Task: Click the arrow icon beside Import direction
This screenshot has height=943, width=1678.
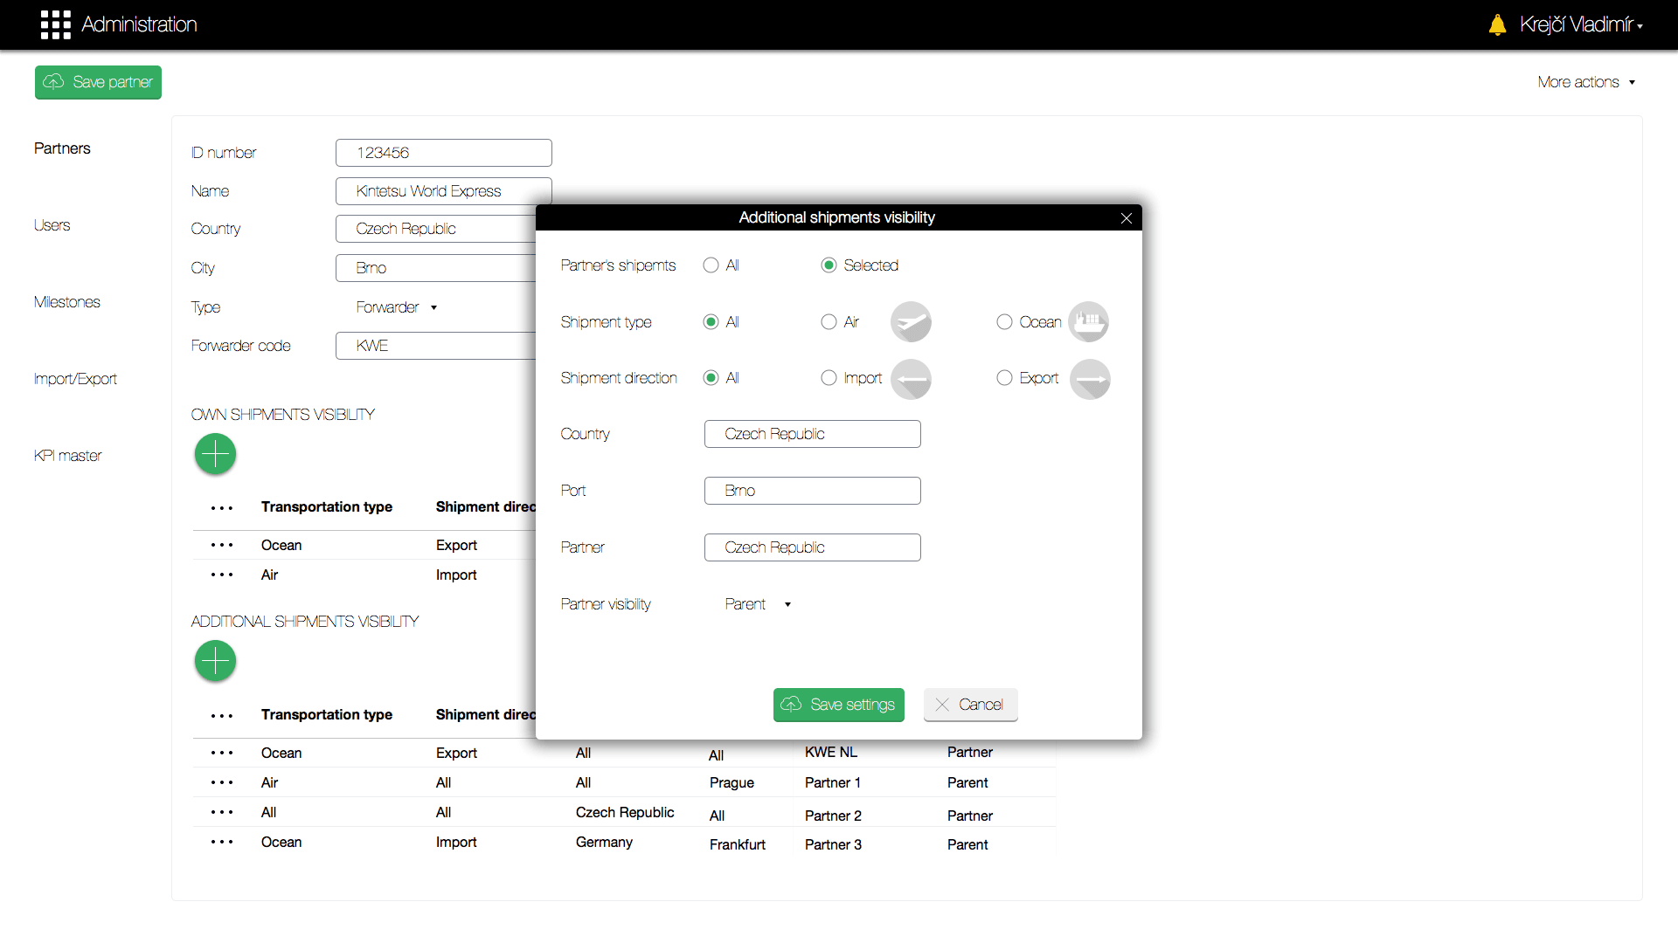Action: click(911, 379)
